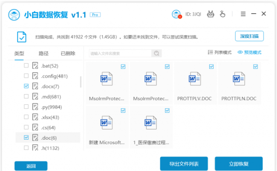Click the file type list scrollbar
Viewport: 277px width, 171px height.
[x=81, y=82]
